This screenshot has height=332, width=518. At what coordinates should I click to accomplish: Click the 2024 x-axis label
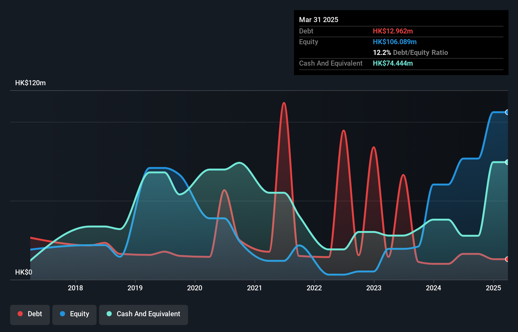[x=433, y=288]
